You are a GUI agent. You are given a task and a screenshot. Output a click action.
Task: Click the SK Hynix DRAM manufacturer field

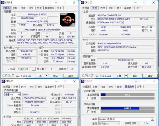(x=35, y=105)
